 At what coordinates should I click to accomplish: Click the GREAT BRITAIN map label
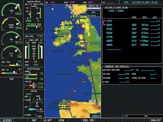[90, 44]
